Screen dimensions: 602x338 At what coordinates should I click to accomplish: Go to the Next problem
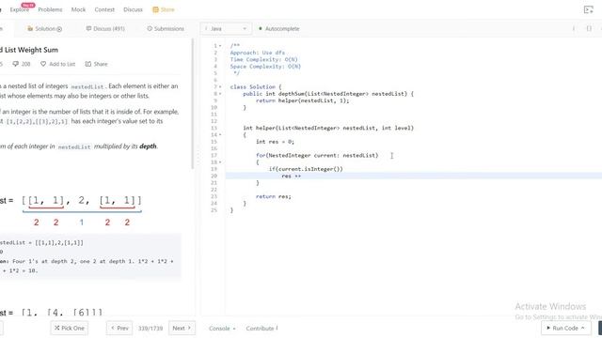click(x=182, y=328)
